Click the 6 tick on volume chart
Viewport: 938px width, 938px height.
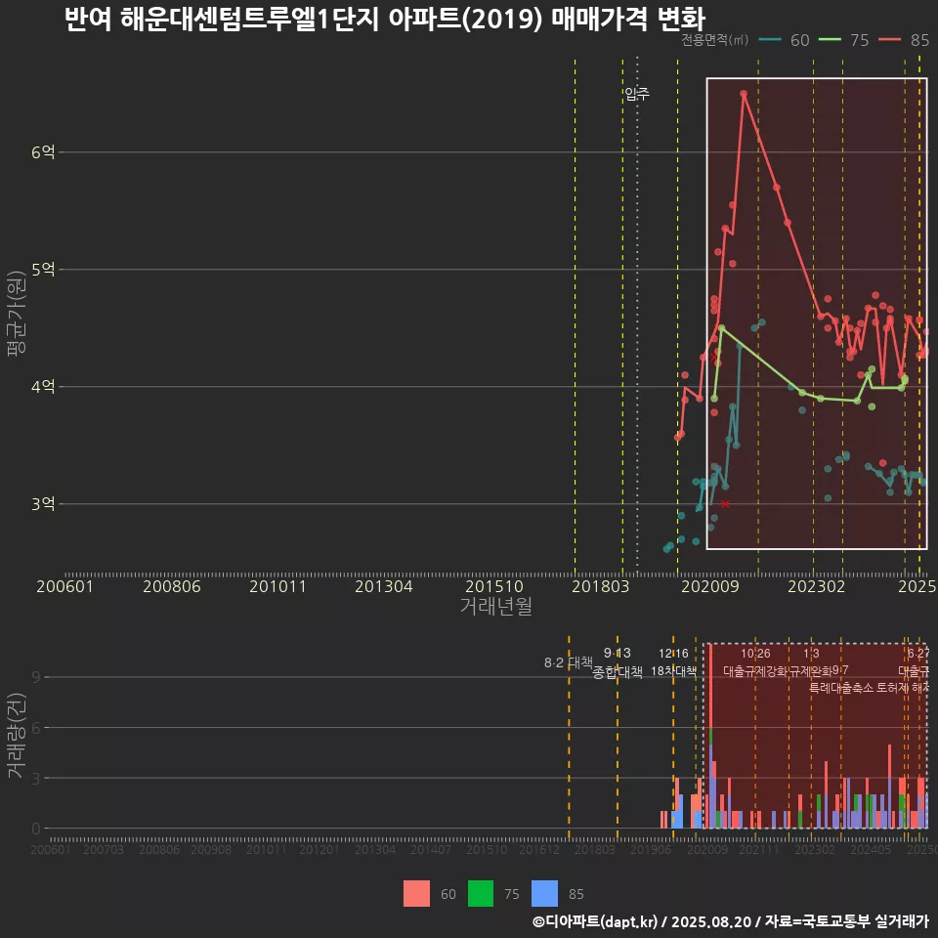pyautogui.click(x=36, y=728)
